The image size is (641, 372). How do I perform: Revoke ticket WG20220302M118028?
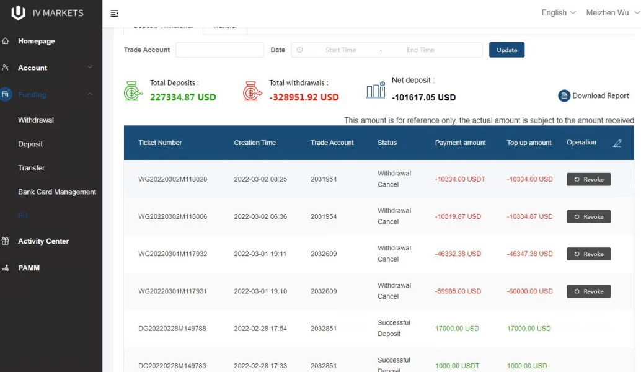point(588,179)
